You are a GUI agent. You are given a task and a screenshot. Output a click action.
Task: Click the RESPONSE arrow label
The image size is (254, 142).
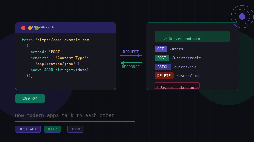(x=131, y=67)
